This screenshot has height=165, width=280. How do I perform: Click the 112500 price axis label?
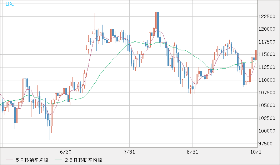(x=266, y=67)
